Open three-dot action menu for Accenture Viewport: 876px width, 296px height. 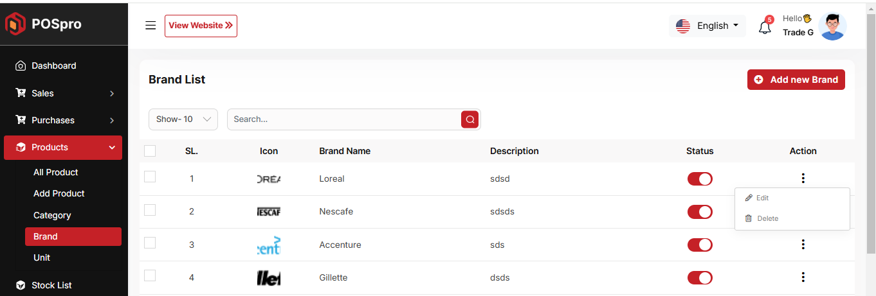tap(803, 245)
